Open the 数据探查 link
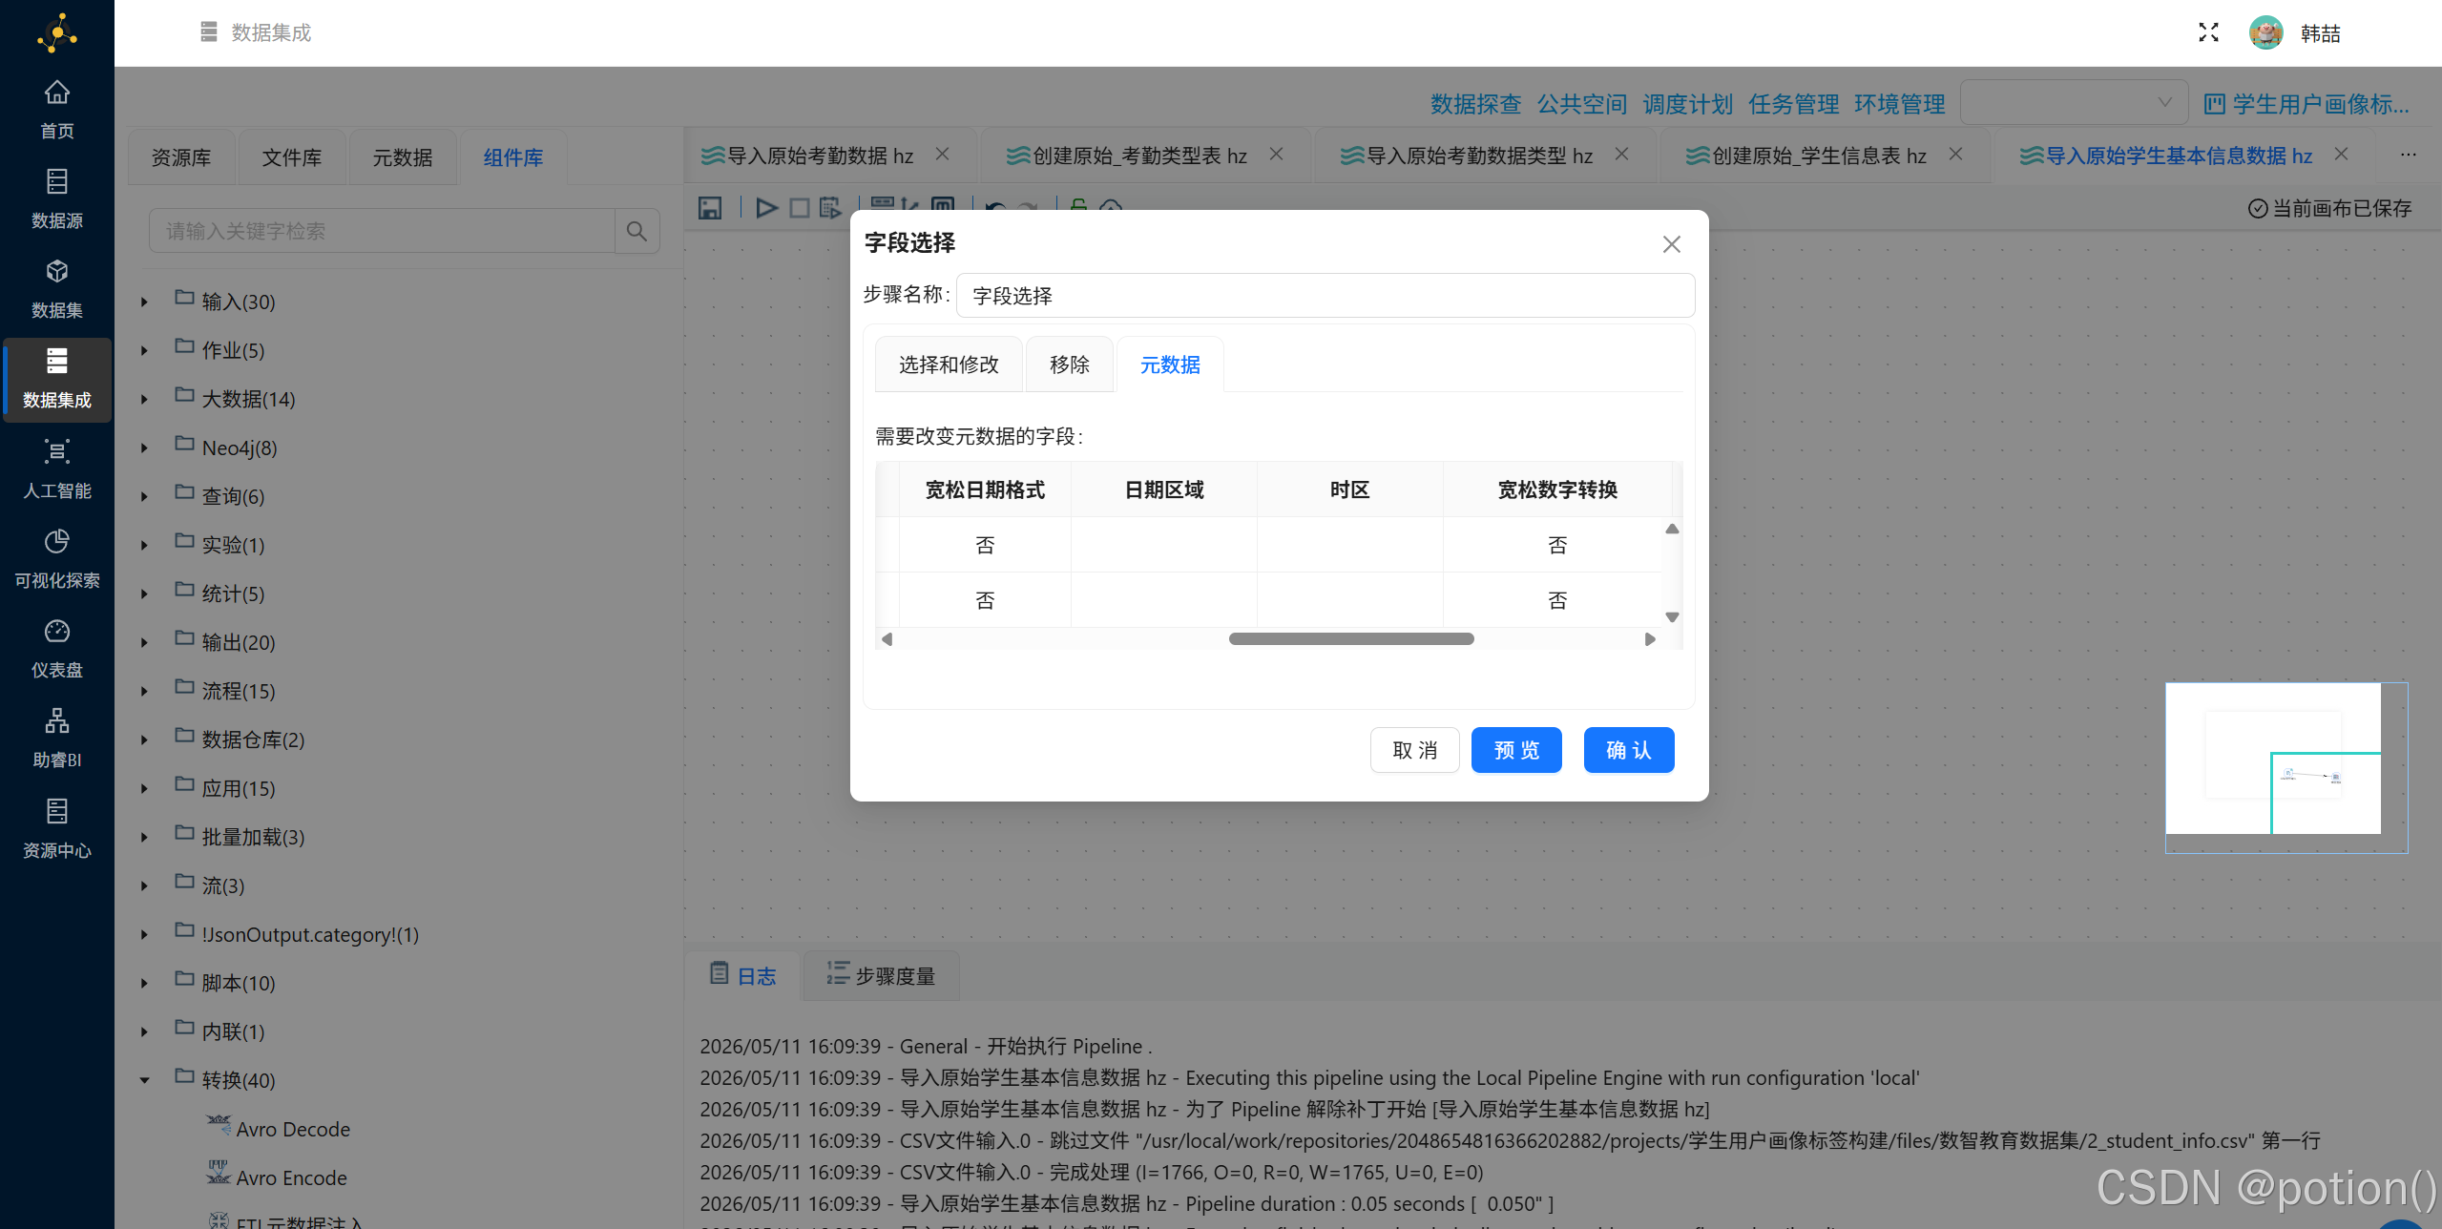Image resolution: width=2442 pixels, height=1229 pixels. tap(1475, 104)
